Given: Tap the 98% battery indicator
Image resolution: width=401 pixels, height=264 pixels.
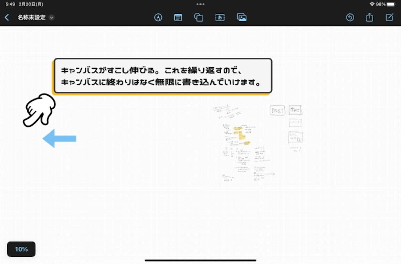Looking at the screenshot, I should pos(386,4).
